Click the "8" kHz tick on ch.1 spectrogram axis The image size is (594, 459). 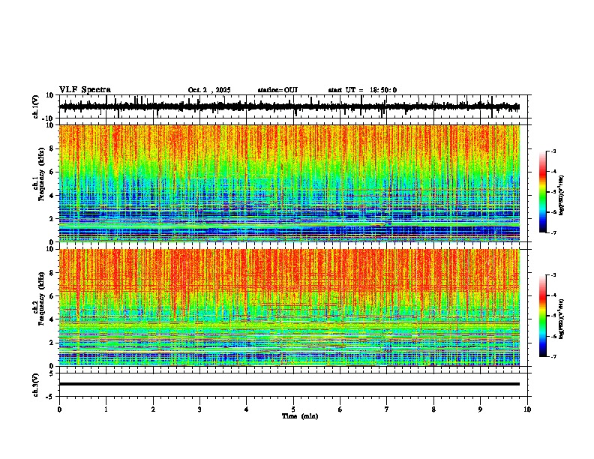[52, 148]
